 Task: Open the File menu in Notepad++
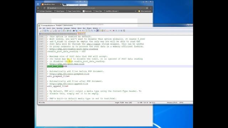pyautogui.click(x=40, y=28)
